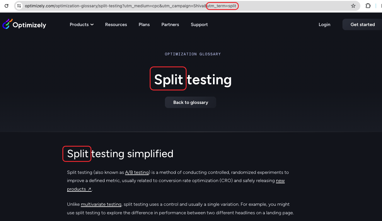Viewport: 382px width, 221px height.
Task: Click the Optimizely logo
Action: pos(24,24)
